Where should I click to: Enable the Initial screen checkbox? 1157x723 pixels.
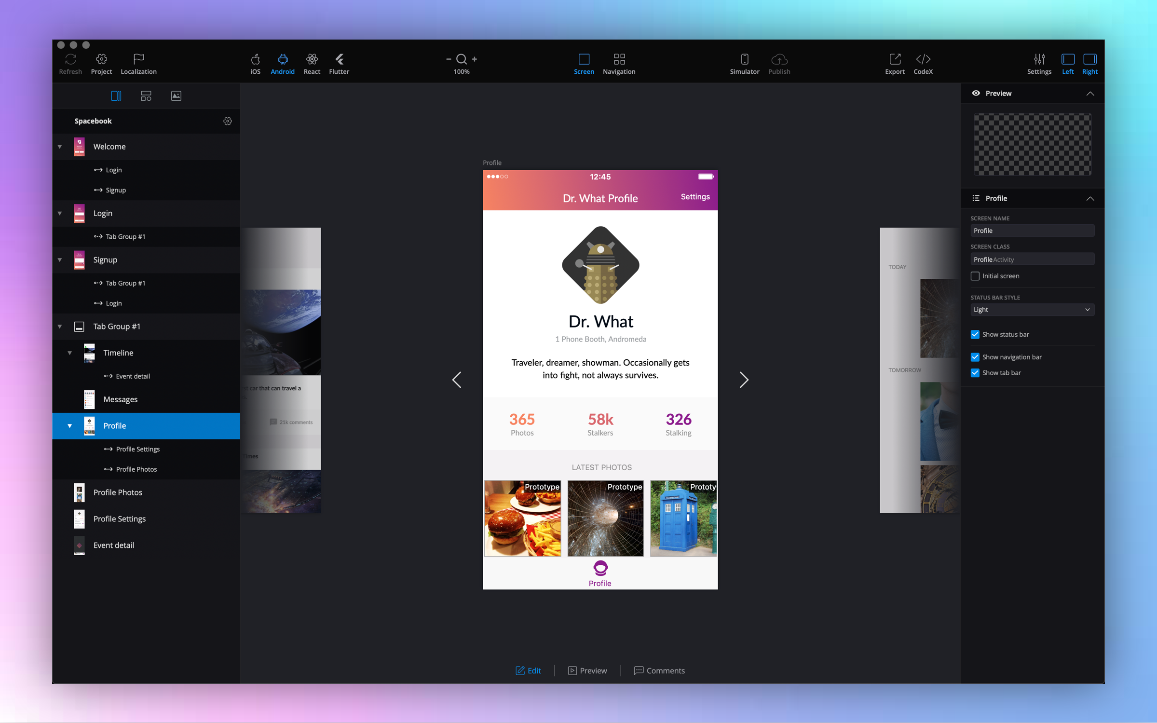point(975,276)
